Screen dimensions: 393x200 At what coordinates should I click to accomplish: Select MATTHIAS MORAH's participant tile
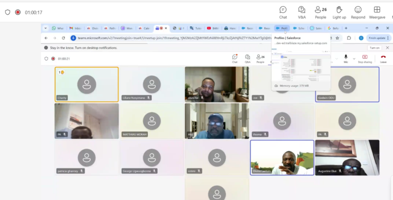tap(152, 121)
